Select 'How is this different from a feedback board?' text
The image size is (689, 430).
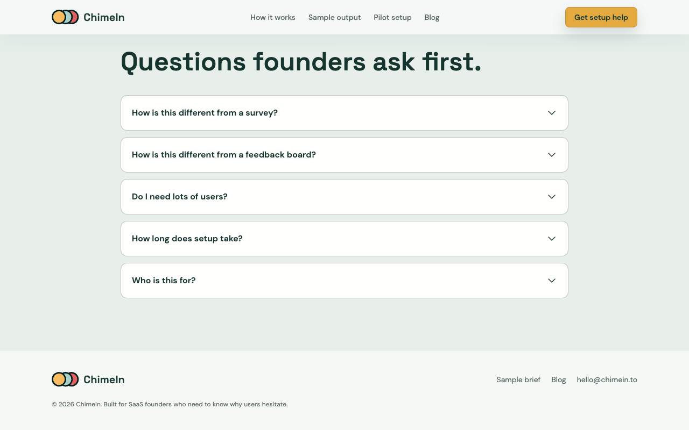[x=224, y=155]
